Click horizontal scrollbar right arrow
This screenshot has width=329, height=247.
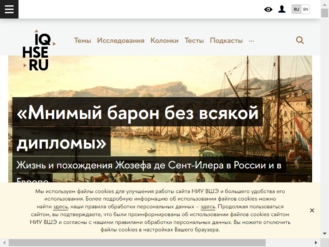click(x=316, y=243)
